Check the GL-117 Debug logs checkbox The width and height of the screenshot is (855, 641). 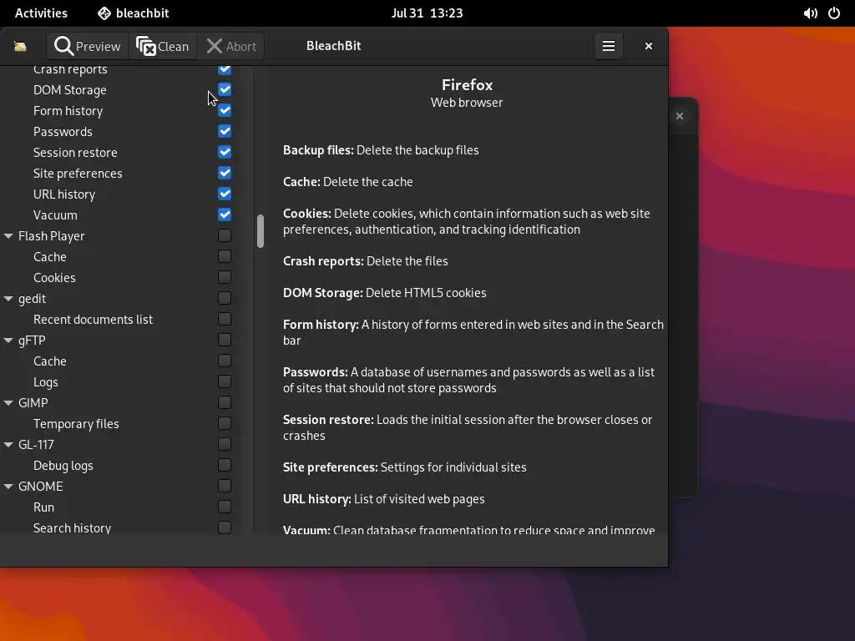coord(225,465)
